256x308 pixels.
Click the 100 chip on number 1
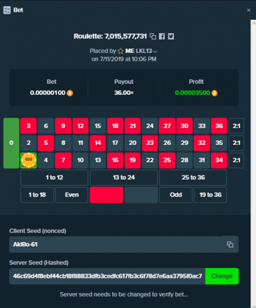click(28, 160)
